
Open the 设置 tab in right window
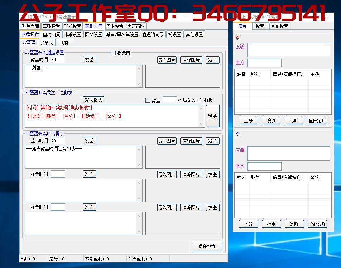(x=260, y=26)
